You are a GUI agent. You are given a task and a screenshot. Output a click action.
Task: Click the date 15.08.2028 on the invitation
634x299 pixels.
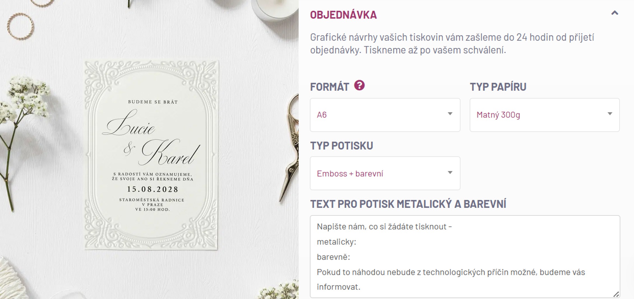point(153,189)
